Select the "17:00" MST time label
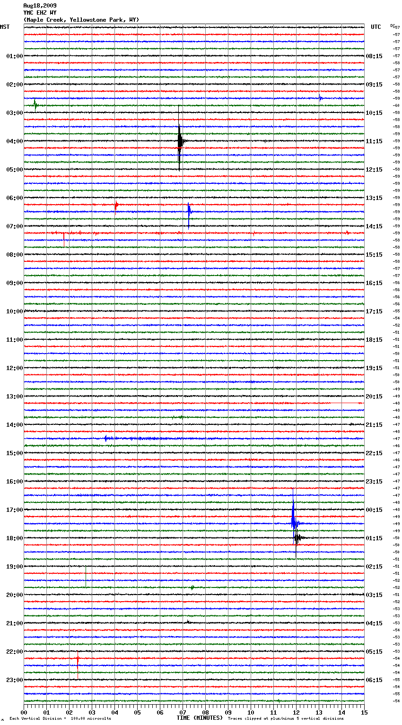 coord(15,510)
